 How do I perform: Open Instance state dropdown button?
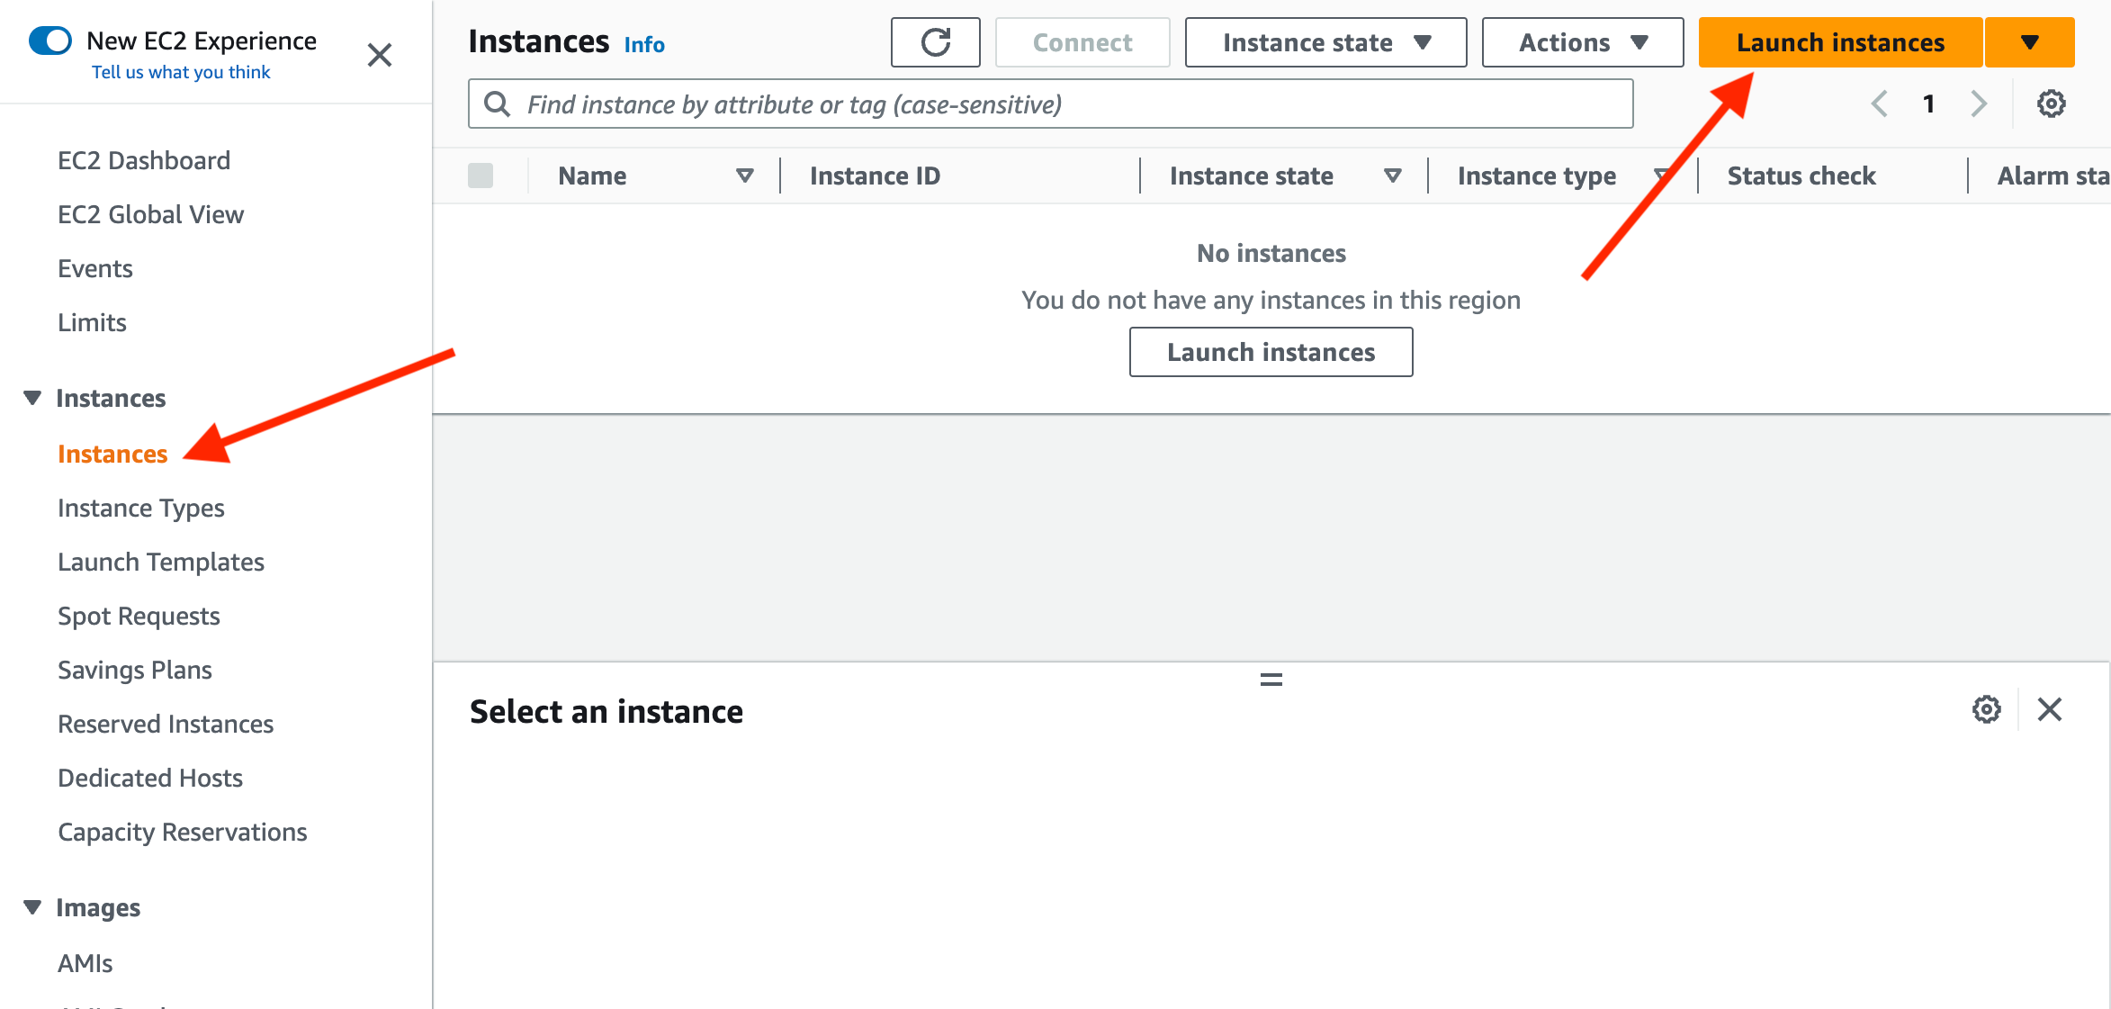click(x=1325, y=42)
